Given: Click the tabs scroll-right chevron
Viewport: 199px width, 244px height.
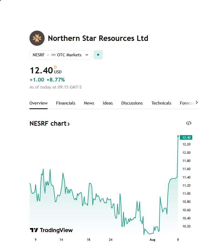Looking at the screenshot, I should [197, 102].
